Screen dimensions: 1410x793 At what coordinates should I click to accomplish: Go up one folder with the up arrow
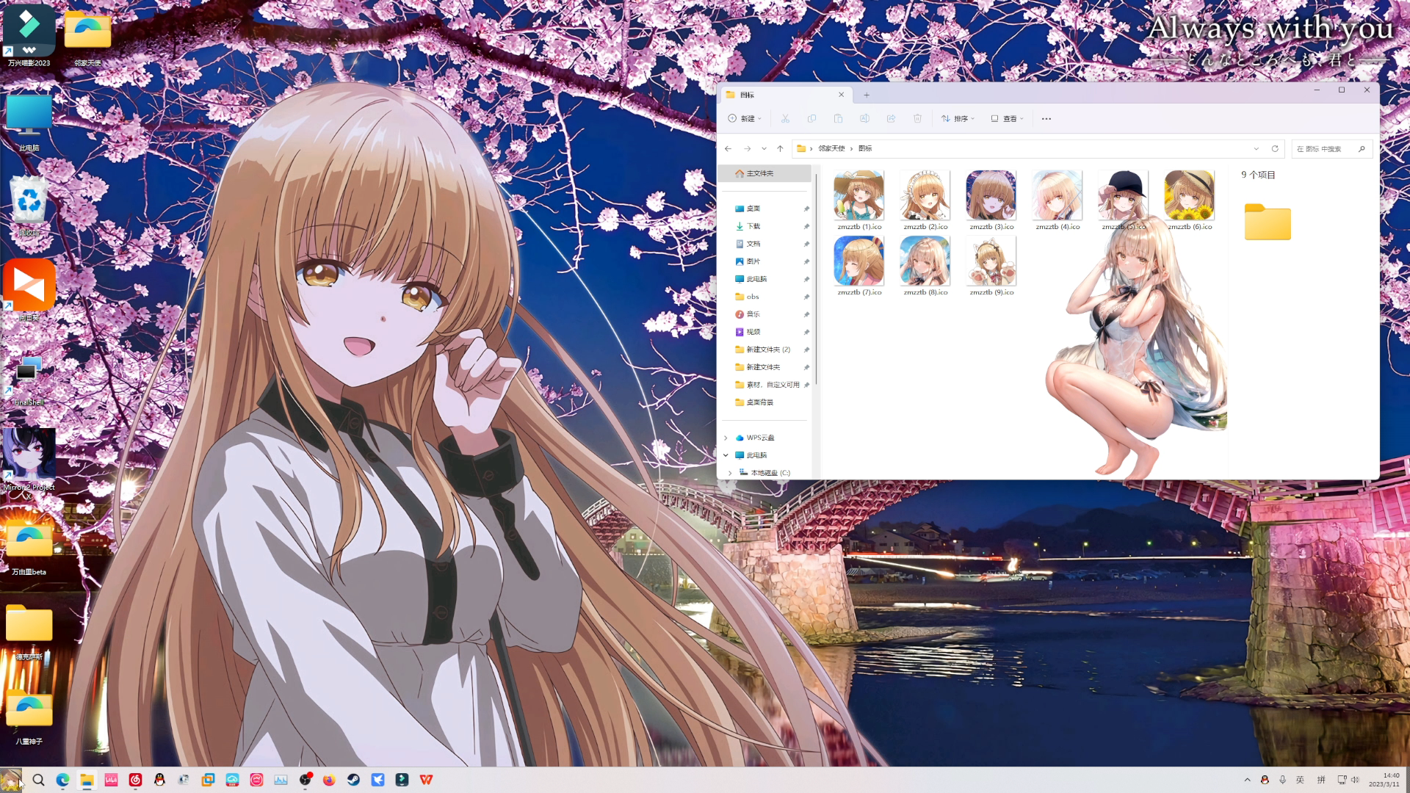pos(780,148)
